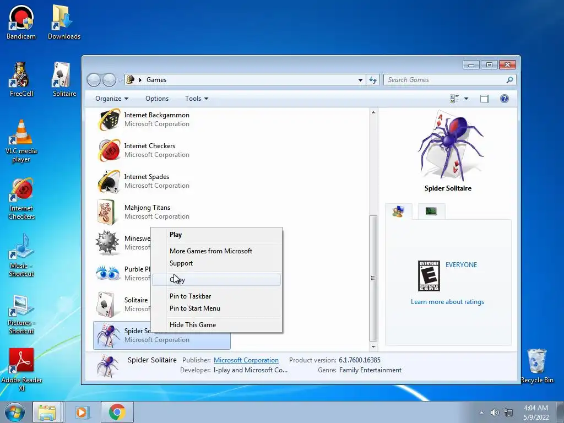The height and width of the screenshot is (423, 564).
Task: Click the EVERYONE rating link
Action: pos(461,265)
